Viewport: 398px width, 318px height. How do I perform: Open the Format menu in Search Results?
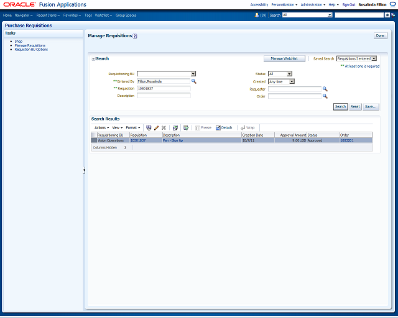133,128
